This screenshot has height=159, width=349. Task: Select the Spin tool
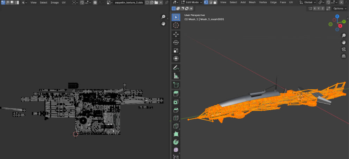[176, 142]
